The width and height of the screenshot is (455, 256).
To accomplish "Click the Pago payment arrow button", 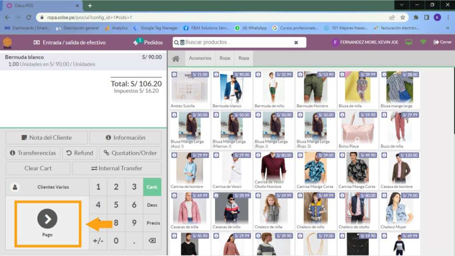I will coord(48,219).
